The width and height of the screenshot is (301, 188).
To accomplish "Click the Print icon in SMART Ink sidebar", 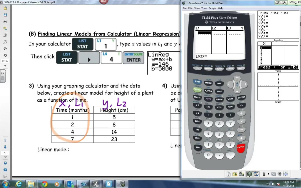I will [5, 22].
